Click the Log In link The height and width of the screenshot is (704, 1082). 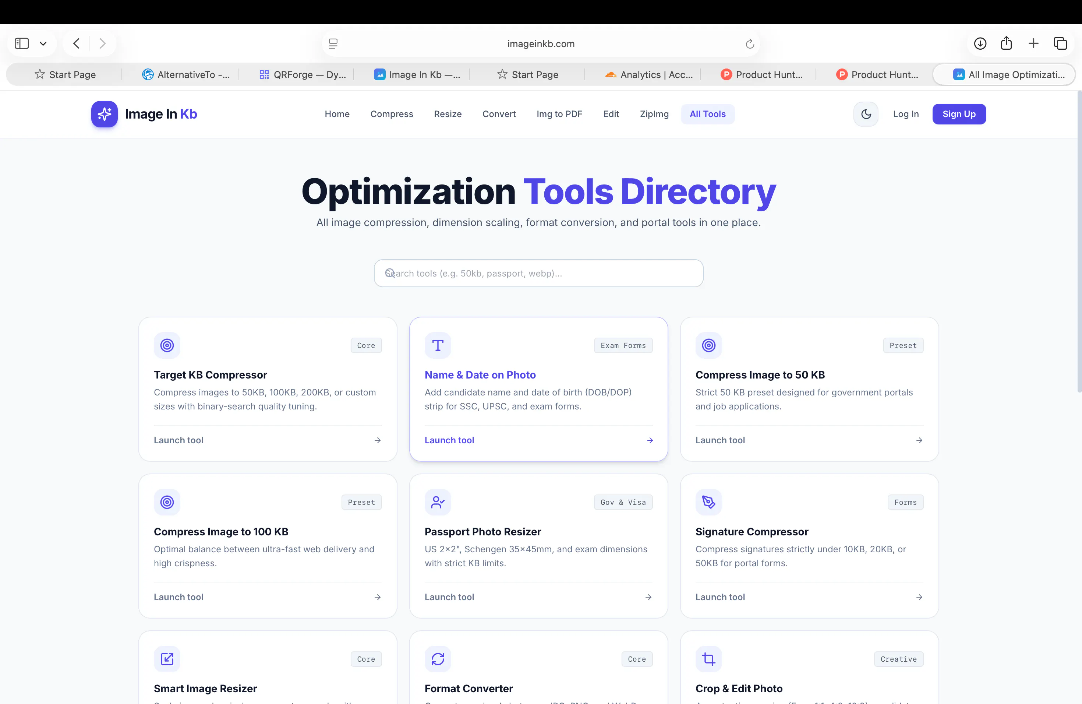[x=906, y=114]
